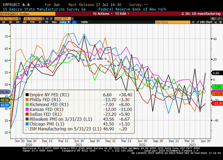The image size is (223, 160).
Task: Select the 1M range tab
Action: [x=18, y=22]
